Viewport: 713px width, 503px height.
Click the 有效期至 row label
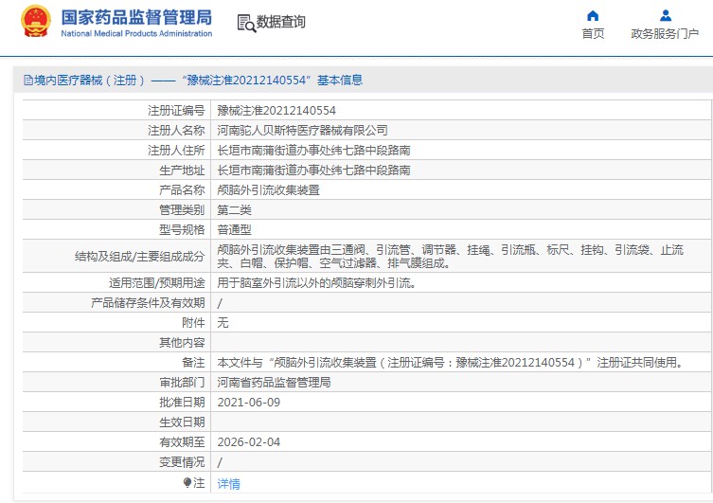click(182, 442)
